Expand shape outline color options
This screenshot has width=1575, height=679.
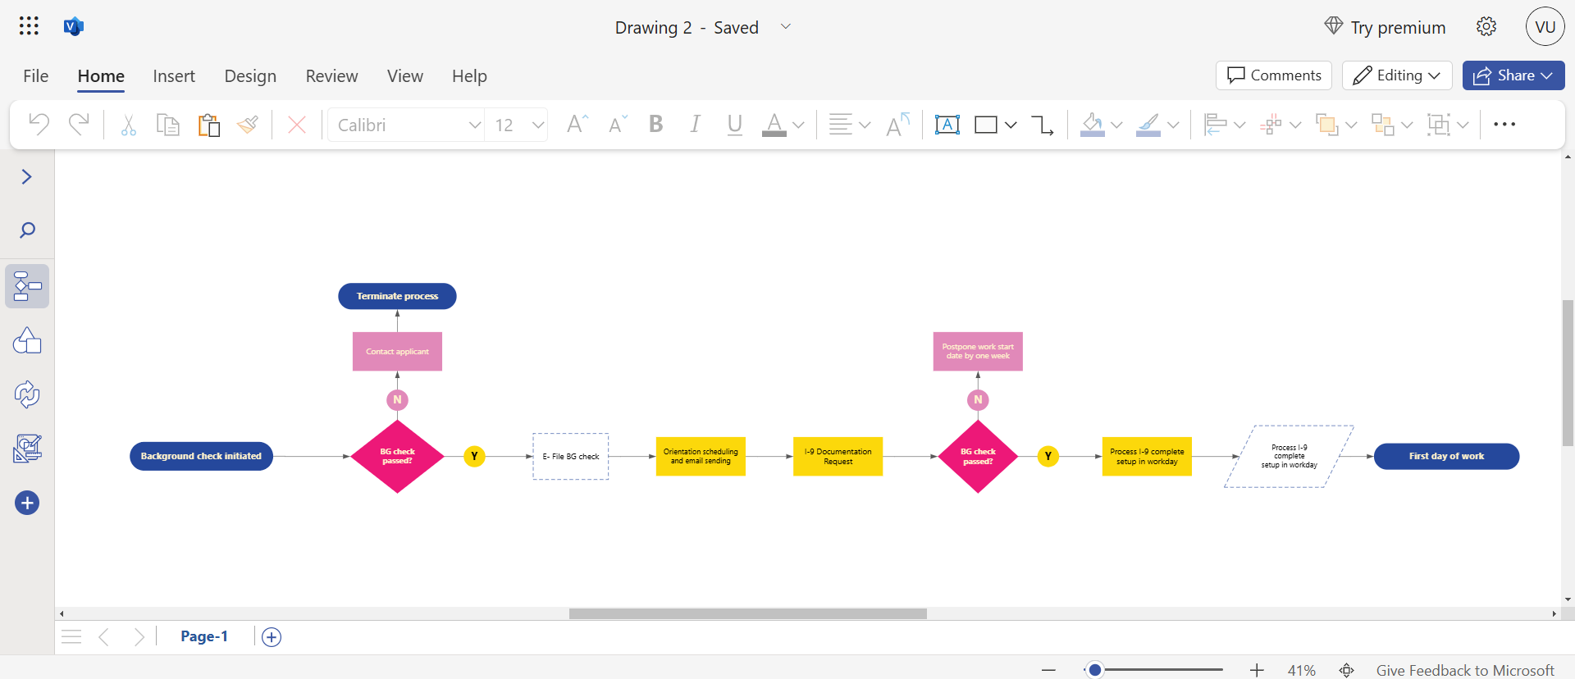(1173, 125)
